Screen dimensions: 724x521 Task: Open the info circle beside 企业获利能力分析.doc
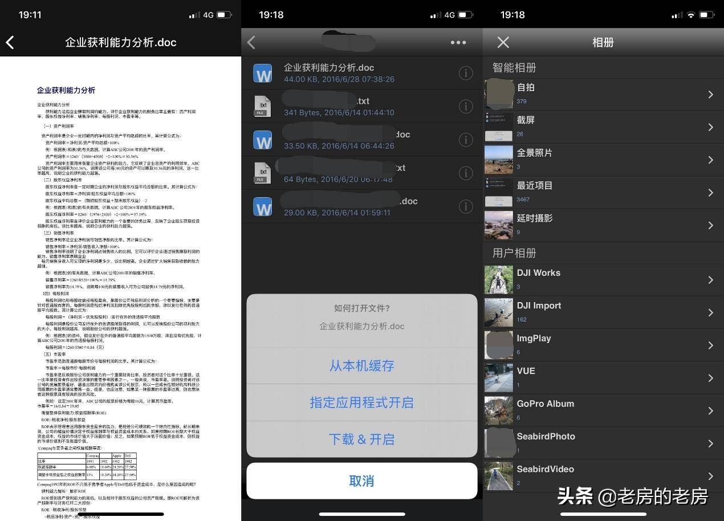coord(466,73)
